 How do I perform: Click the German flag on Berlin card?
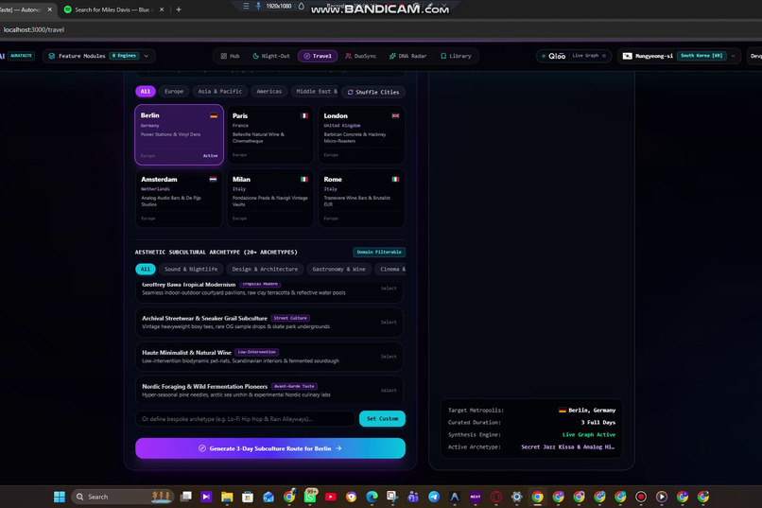point(214,115)
